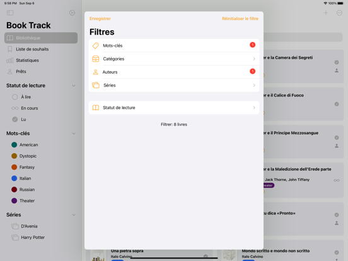
Task: Click the Mots-clés tag icon
Action: [x=96, y=45]
